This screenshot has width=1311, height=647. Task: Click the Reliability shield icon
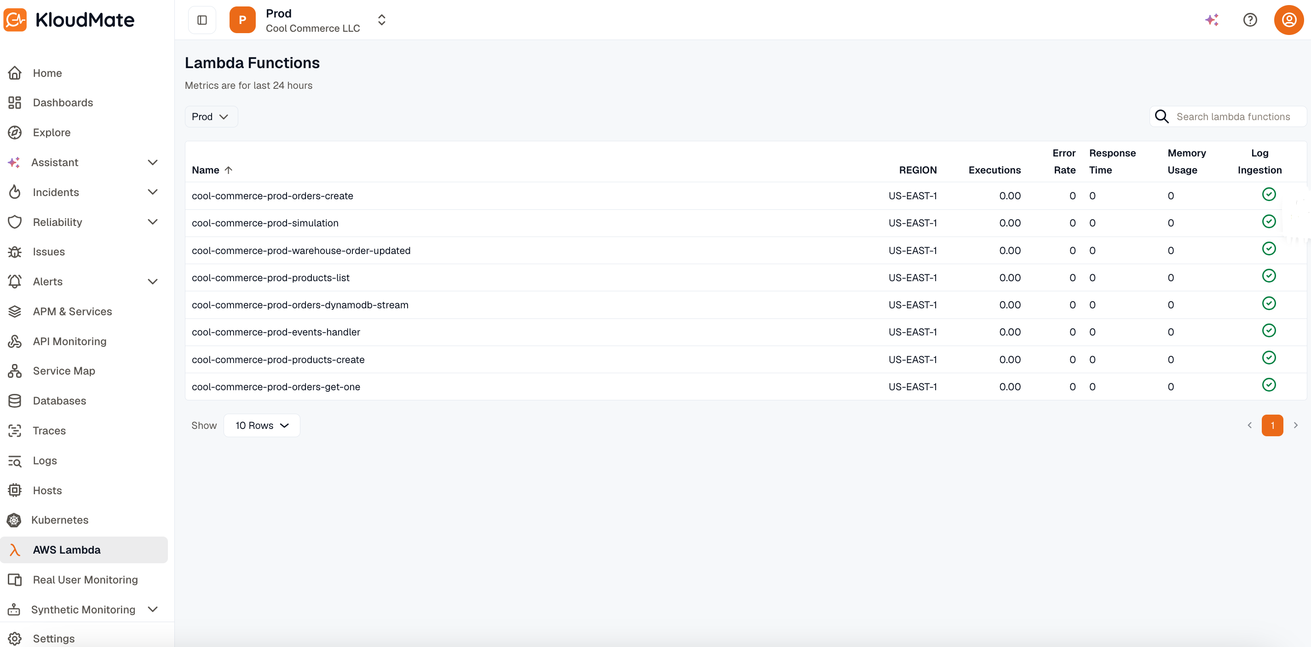click(x=15, y=222)
